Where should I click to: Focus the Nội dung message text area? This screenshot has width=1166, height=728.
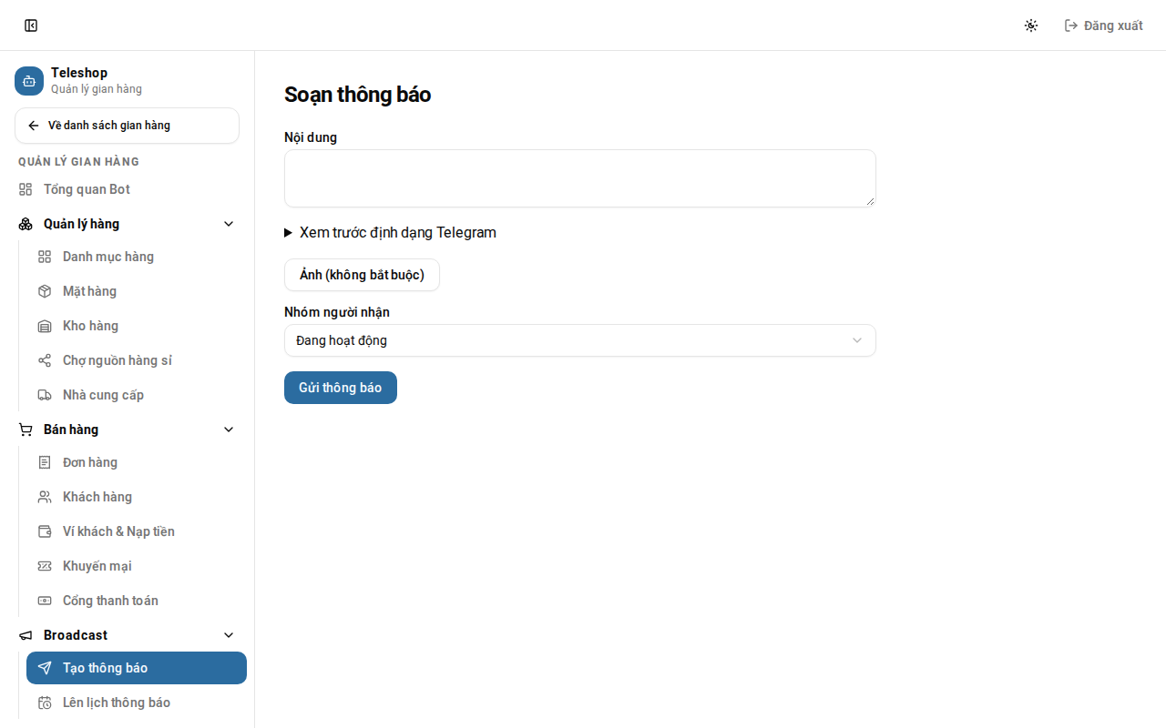[x=580, y=178]
